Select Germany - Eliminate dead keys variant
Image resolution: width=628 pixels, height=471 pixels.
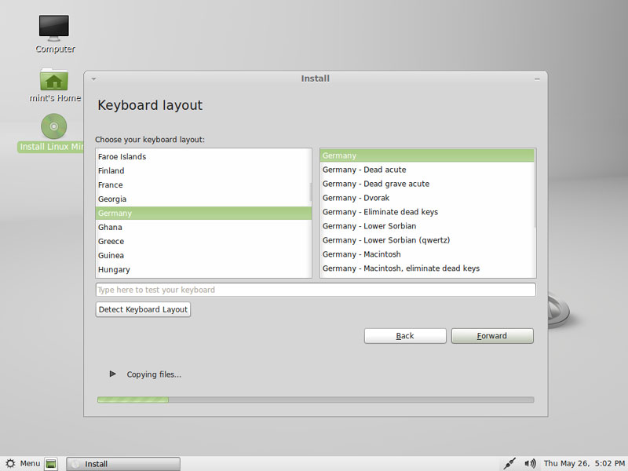[x=427, y=211]
